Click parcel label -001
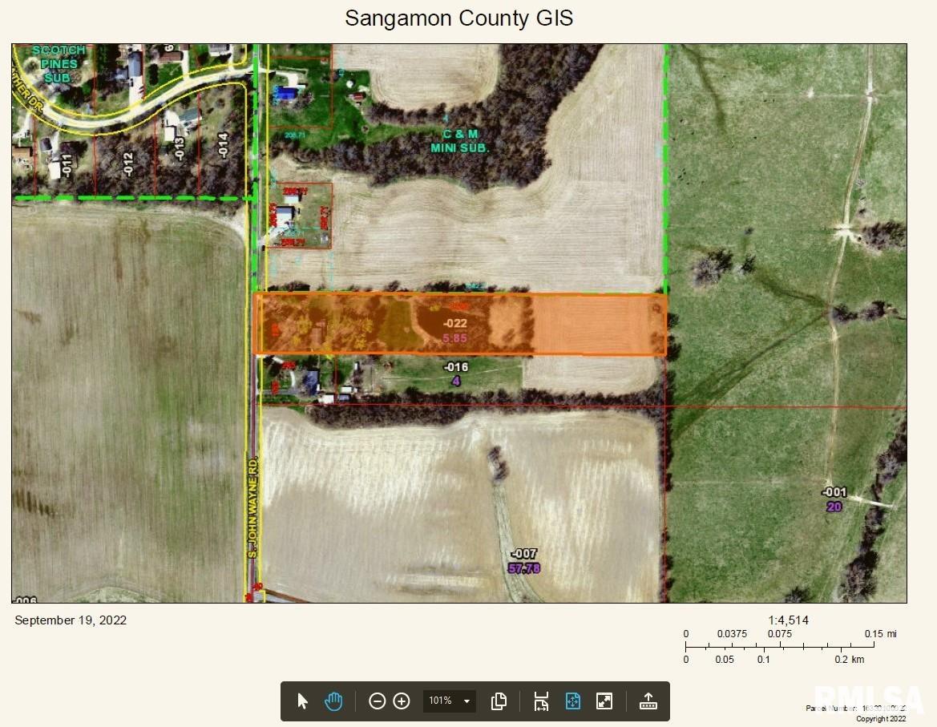937x727 pixels. click(834, 492)
